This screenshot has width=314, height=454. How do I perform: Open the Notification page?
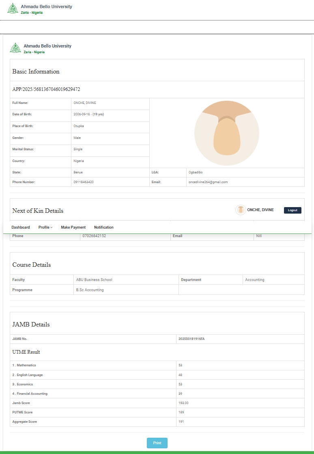pos(104,227)
